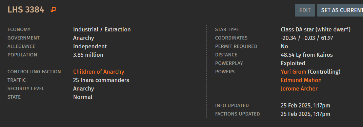The image size is (363, 127).
Task: Open the Edmund Mahon power link
Action: [301, 80]
